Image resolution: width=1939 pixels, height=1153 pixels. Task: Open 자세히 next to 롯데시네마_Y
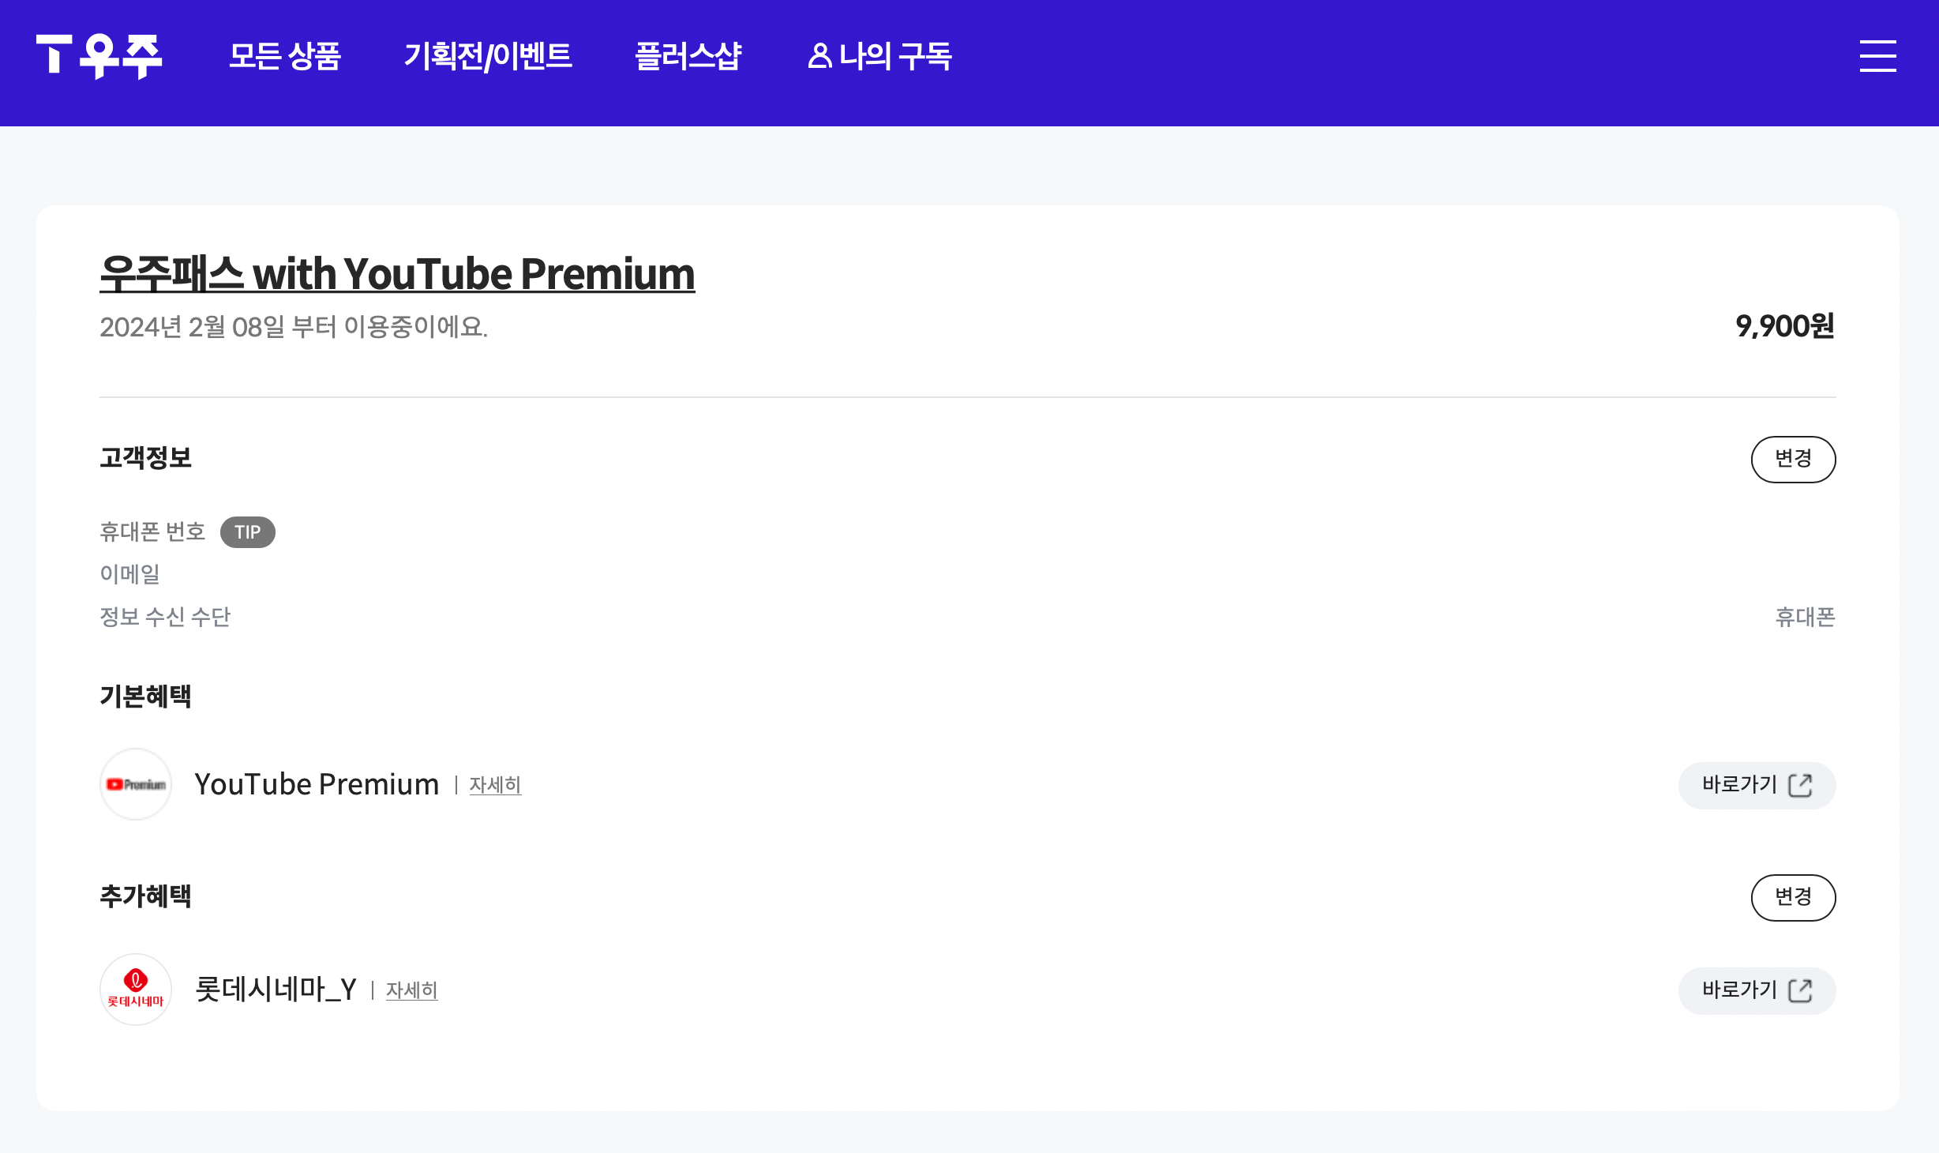(x=411, y=991)
